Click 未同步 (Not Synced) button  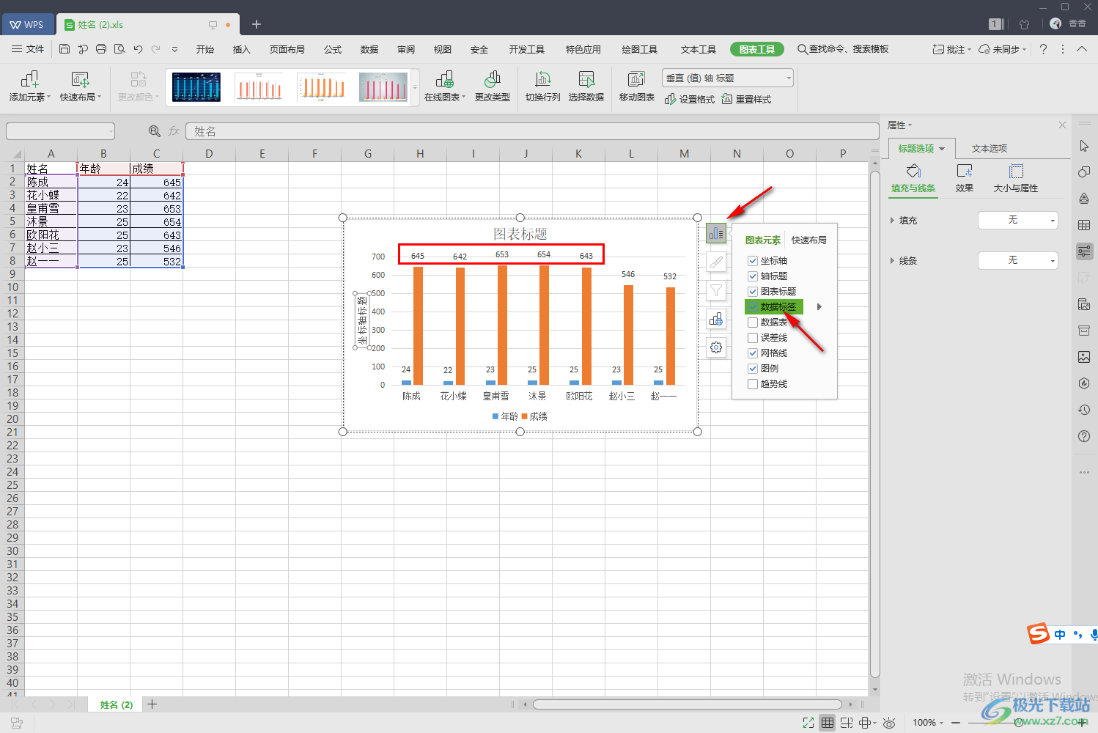(x=1002, y=49)
